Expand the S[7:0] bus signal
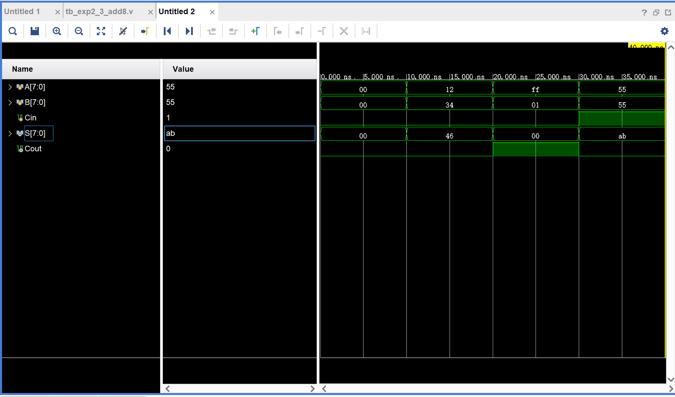 (10, 133)
